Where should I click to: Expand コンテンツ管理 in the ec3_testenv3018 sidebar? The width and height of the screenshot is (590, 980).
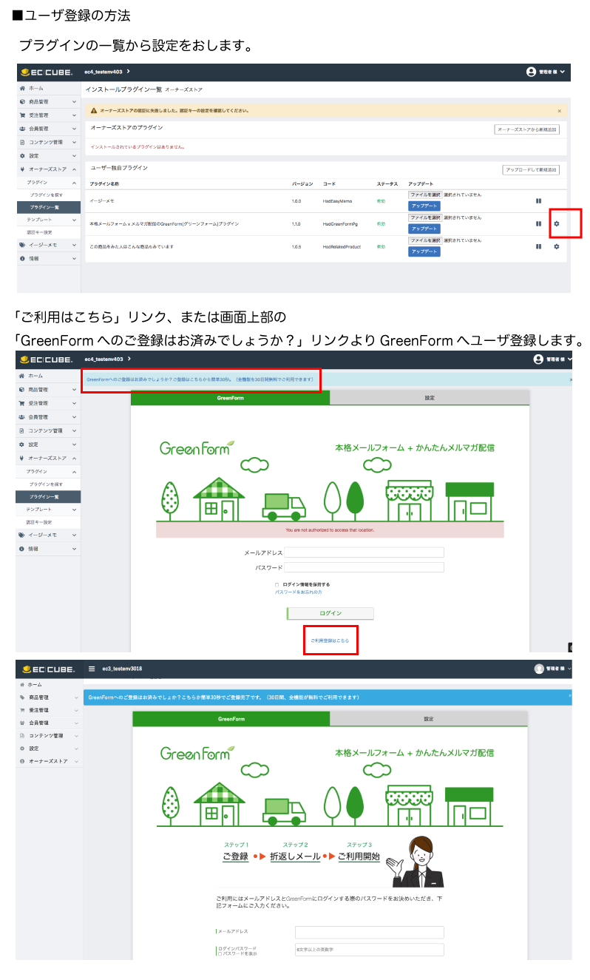[x=48, y=736]
